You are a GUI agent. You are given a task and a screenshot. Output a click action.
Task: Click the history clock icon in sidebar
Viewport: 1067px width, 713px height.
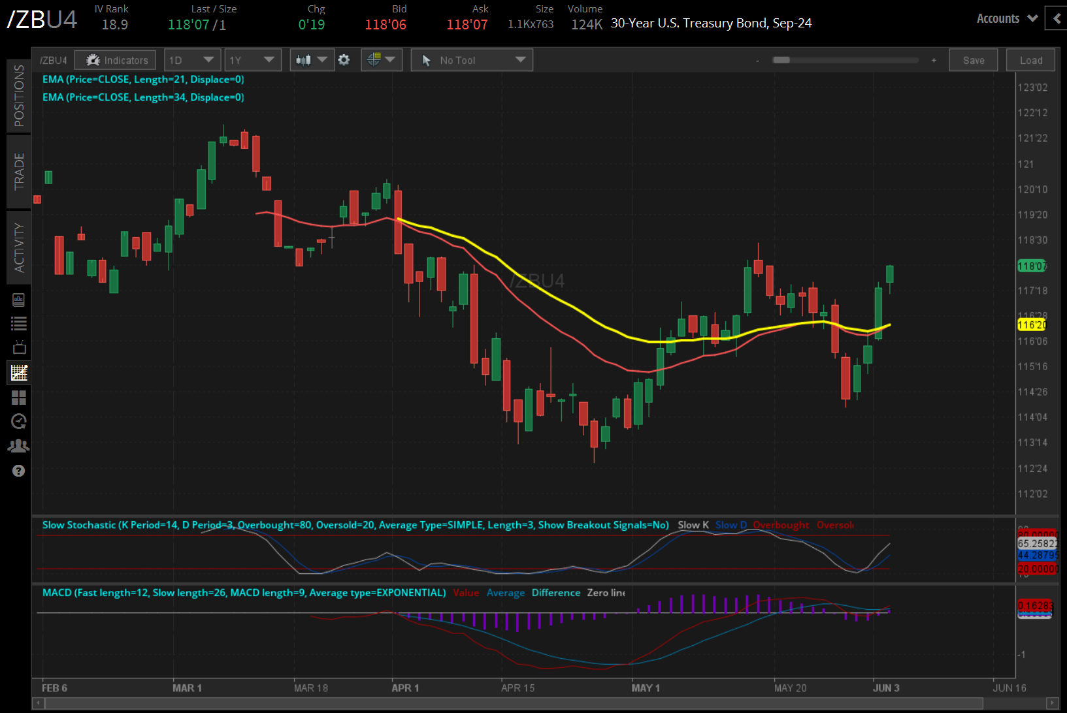(18, 421)
